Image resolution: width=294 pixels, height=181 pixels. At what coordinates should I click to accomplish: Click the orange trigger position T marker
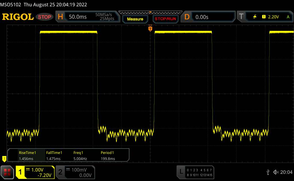pos(150,28)
